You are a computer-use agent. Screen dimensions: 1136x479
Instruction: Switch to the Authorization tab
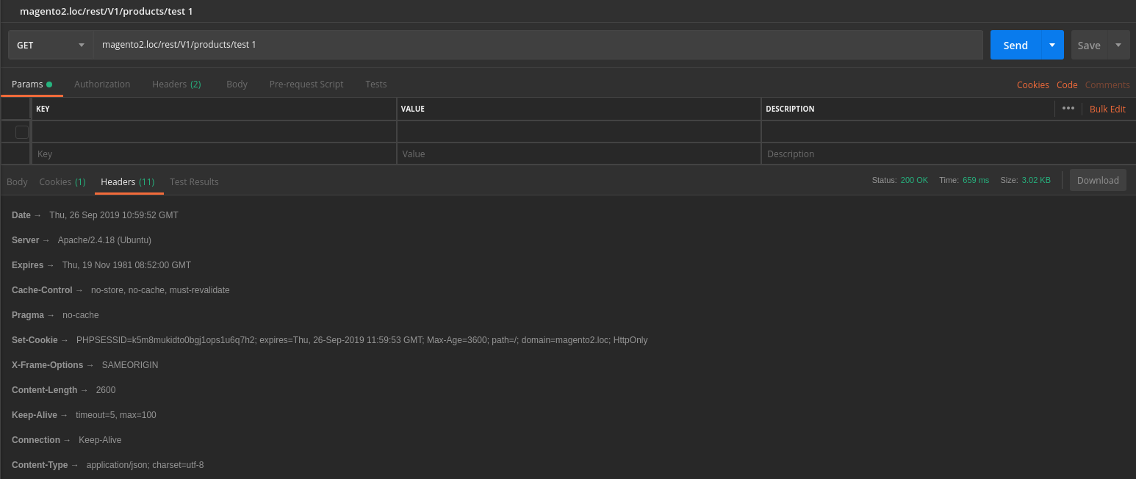click(102, 84)
